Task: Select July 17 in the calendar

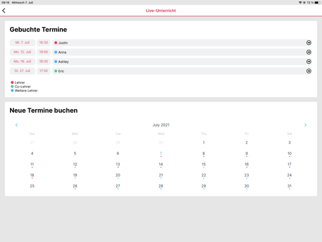Action: tap(289, 164)
